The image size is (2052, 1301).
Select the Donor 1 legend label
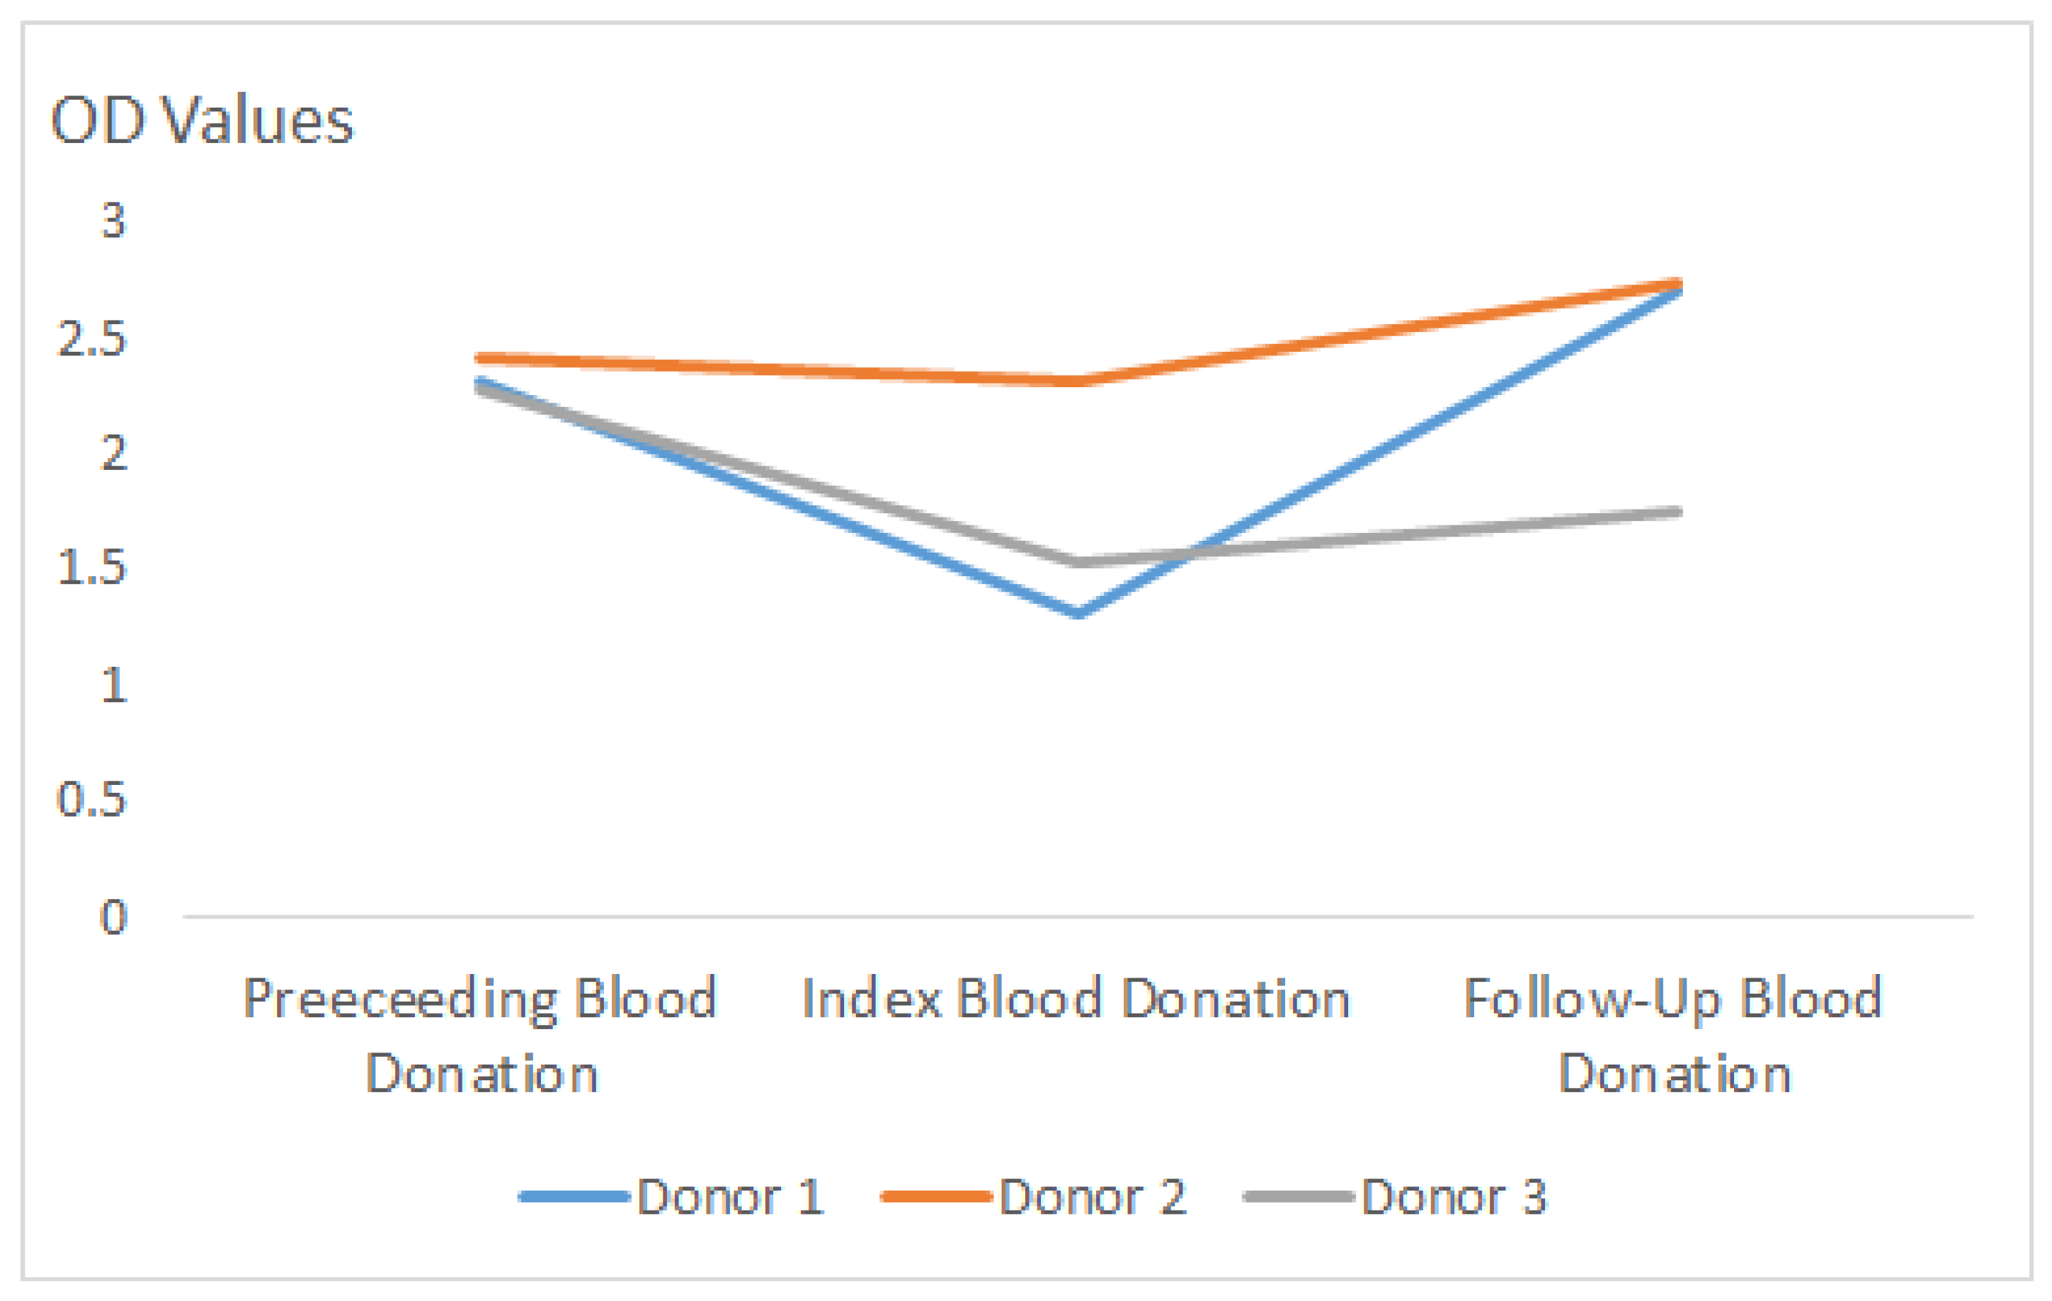pyautogui.click(x=730, y=1197)
